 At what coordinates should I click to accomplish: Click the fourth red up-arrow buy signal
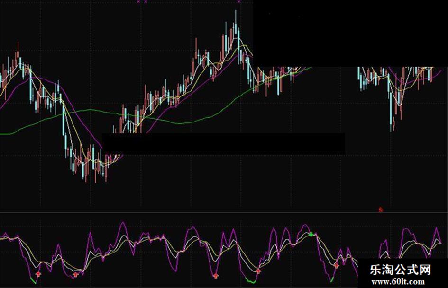(x=258, y=271)
